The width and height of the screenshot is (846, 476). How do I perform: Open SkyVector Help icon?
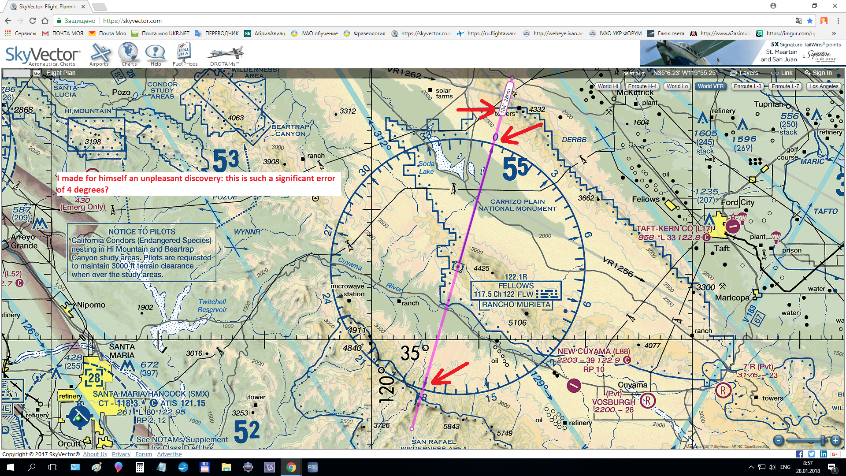(x=155, y=52)
